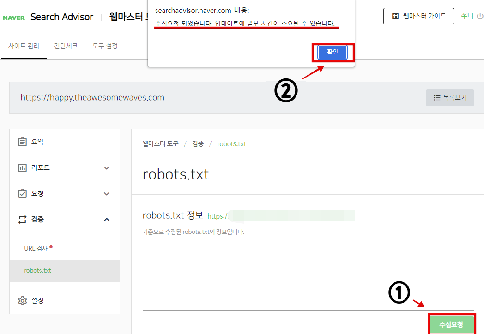
Task: Open 설정 using the gear icon
Action: coord(22,300)
